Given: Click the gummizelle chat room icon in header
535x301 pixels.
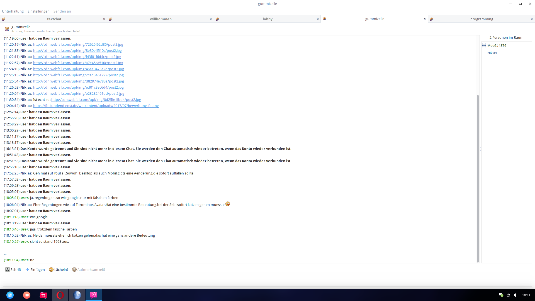Looking at the screenshot, I should point(7,29).
